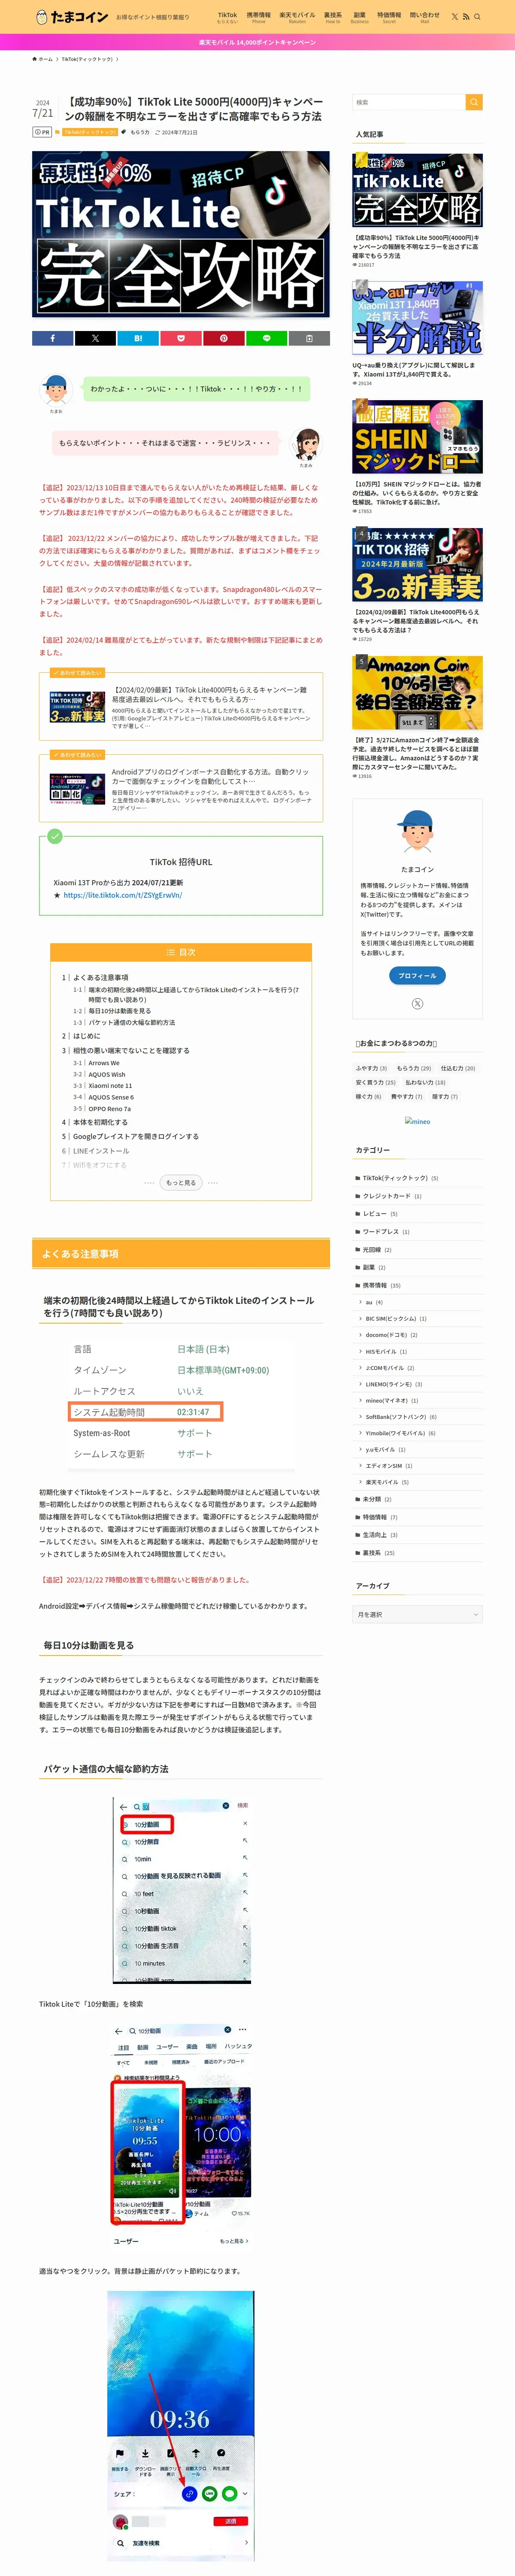Open the RSS feed icon in the header
Viewport: 515px width, 2576px height.
pyautogui.click(x=466, y=17)
